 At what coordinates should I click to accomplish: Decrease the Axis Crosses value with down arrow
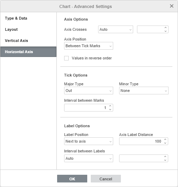click(165, 31)
